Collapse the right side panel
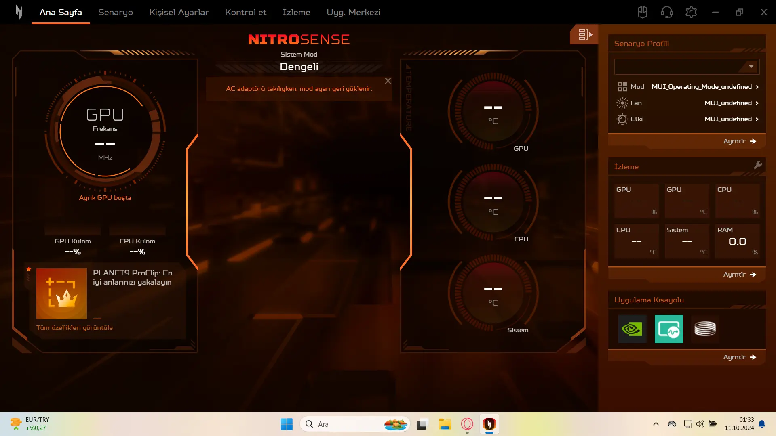776x436 pixels. [x=584, y=34]
